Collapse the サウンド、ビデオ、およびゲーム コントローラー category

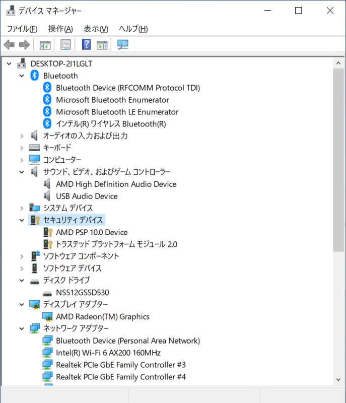click(22, 172)
